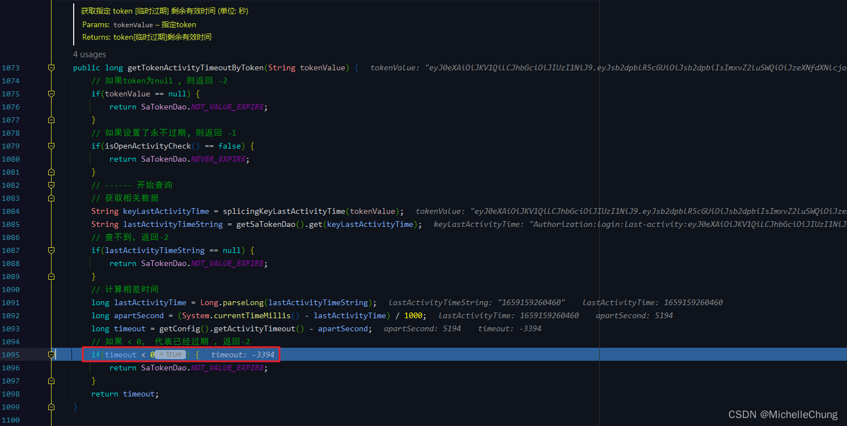
Task: Click NOT_VALUE_EXPIRE constant on line 1088
Action: [227, 263]
